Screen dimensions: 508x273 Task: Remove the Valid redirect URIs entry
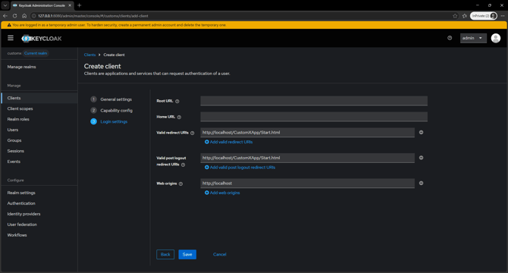point(421,133)
